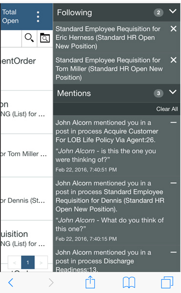Open the Acquire Customer For LOB Life Policy mention
Screen dimensions: 181x293
[x=107, y=131]
